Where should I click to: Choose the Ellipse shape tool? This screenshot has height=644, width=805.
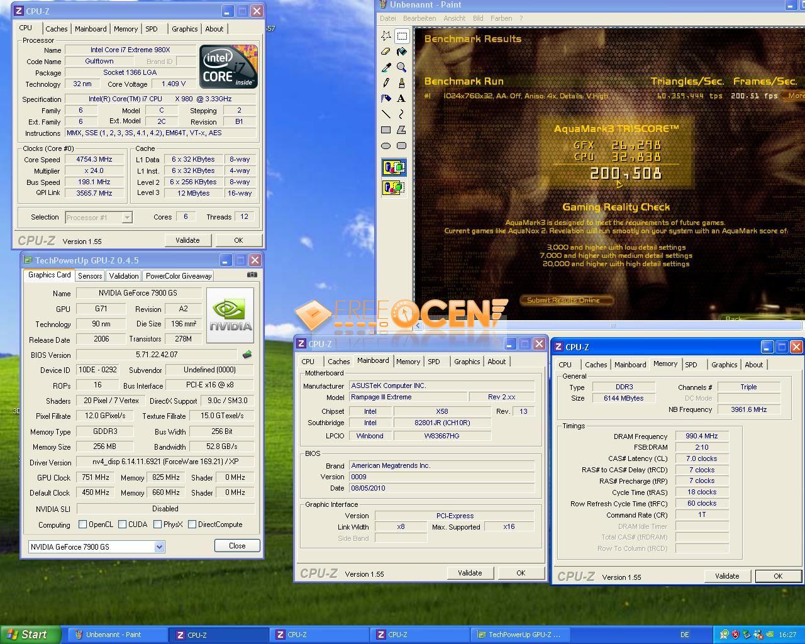(x=386, y=145)
